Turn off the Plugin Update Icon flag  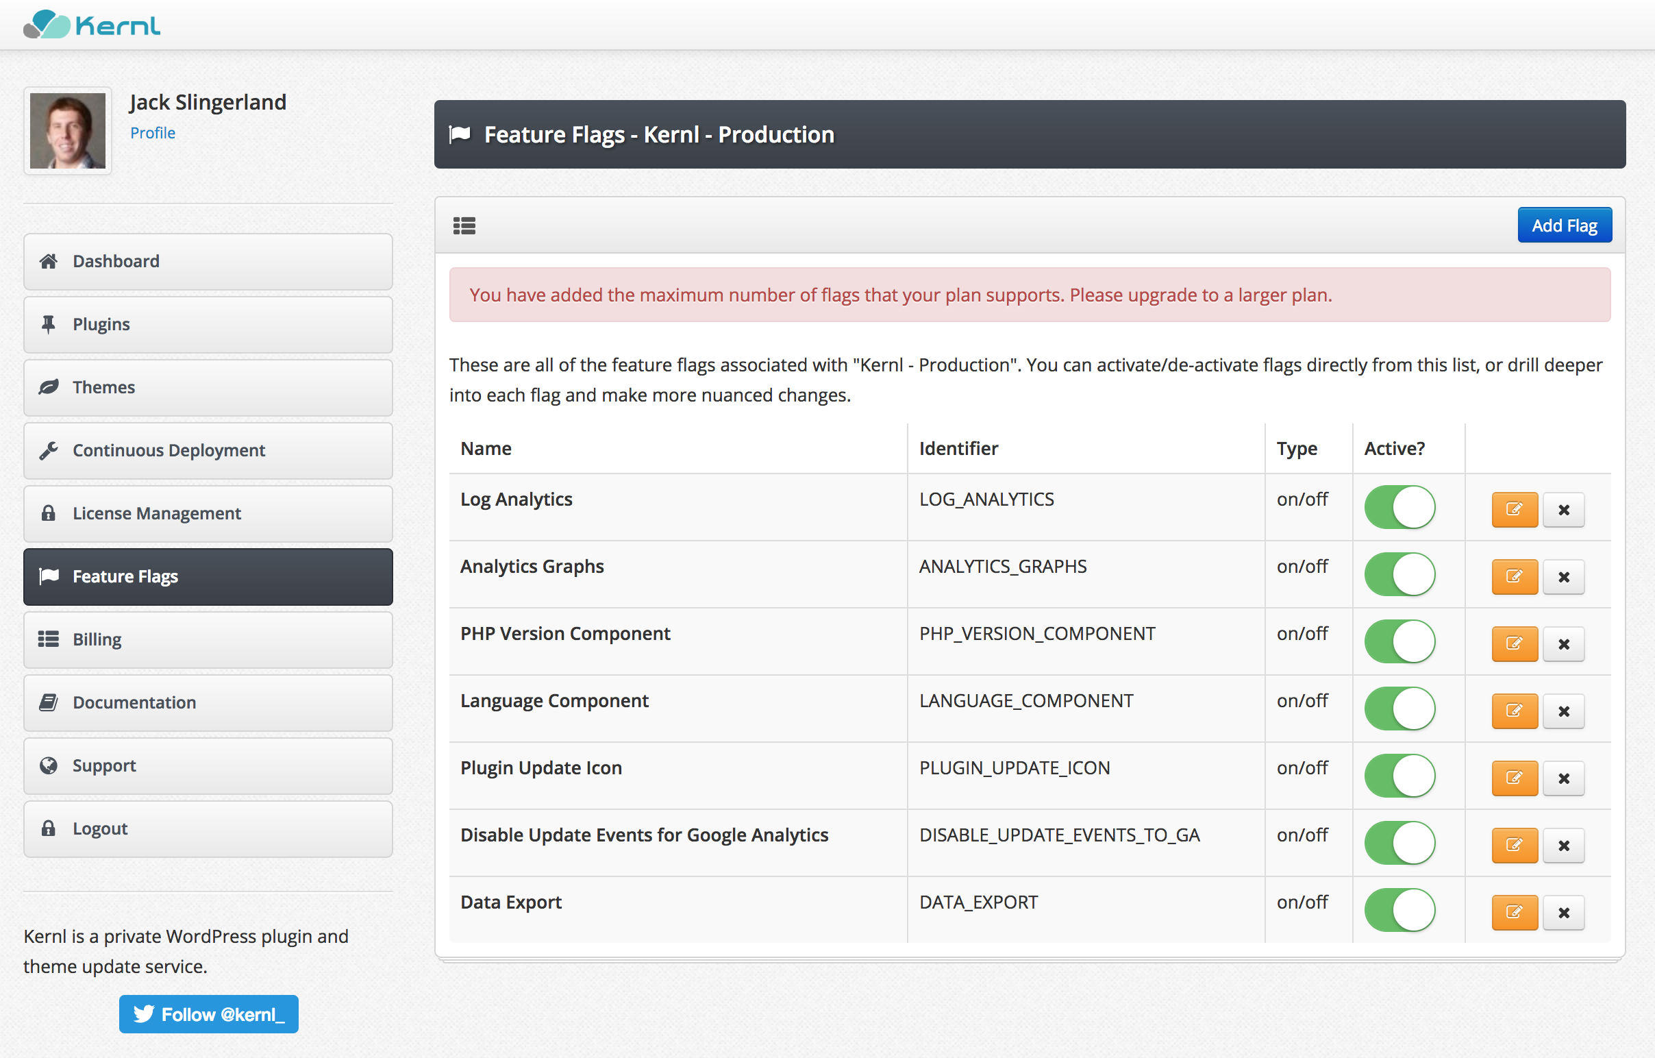pos(1399,776)
